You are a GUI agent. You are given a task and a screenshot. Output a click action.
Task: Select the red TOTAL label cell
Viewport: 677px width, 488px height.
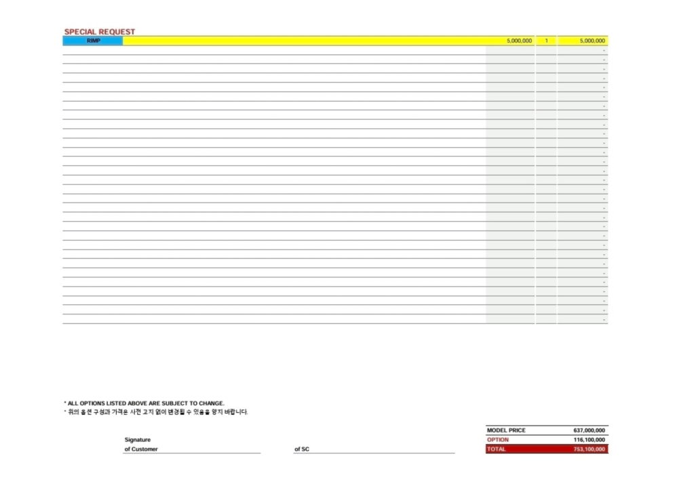505,449
